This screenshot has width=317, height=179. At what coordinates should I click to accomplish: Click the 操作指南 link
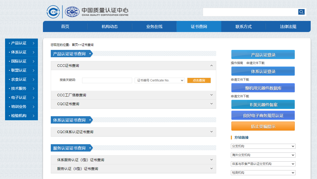[237, 63]
